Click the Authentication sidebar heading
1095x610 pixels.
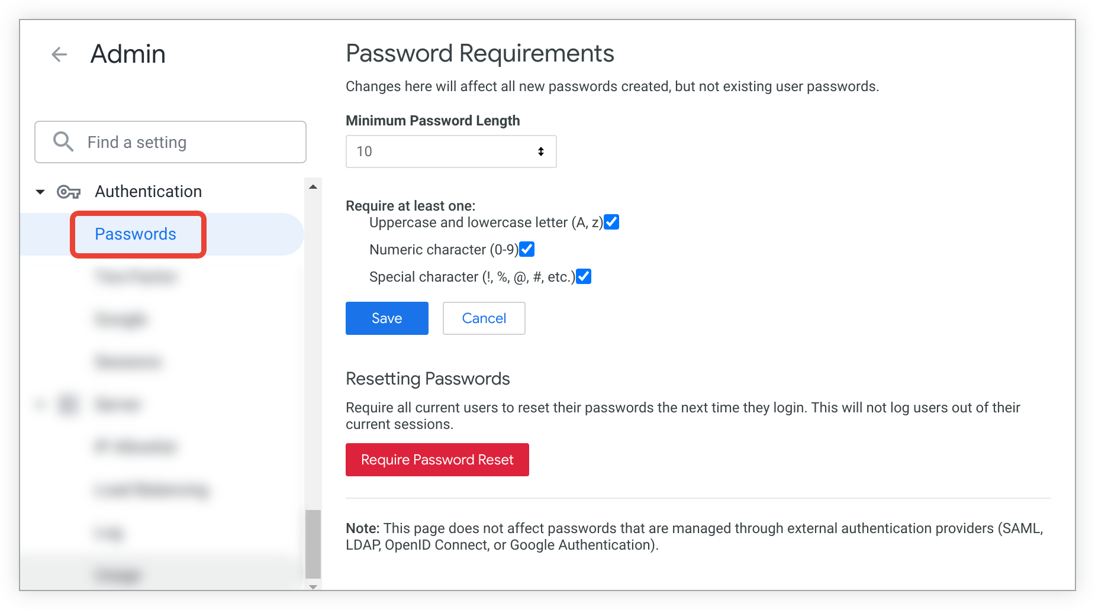pyautogui.click(x=148, y=192)
